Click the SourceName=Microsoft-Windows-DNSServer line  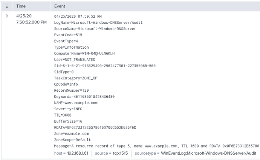[95, 29]
